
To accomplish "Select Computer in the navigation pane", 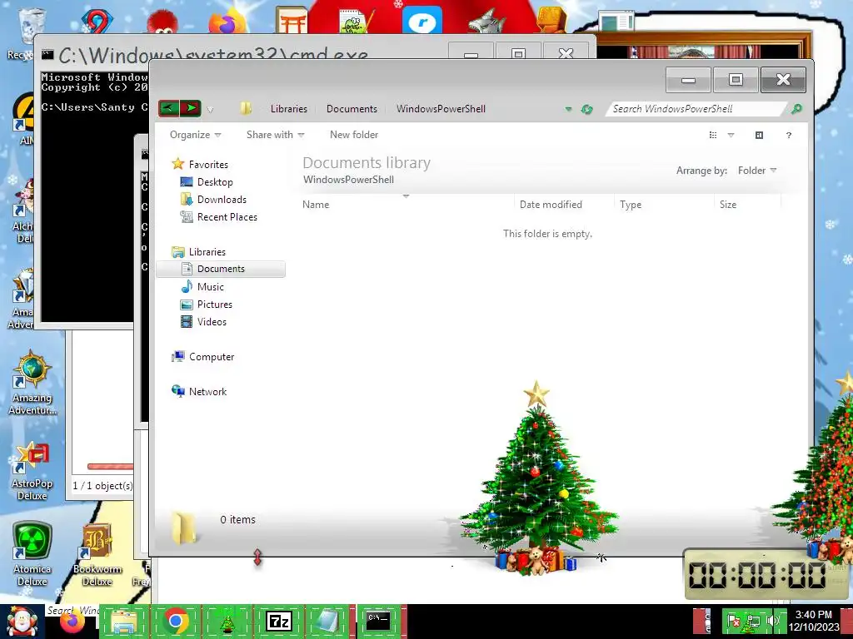I will (202, 356).
